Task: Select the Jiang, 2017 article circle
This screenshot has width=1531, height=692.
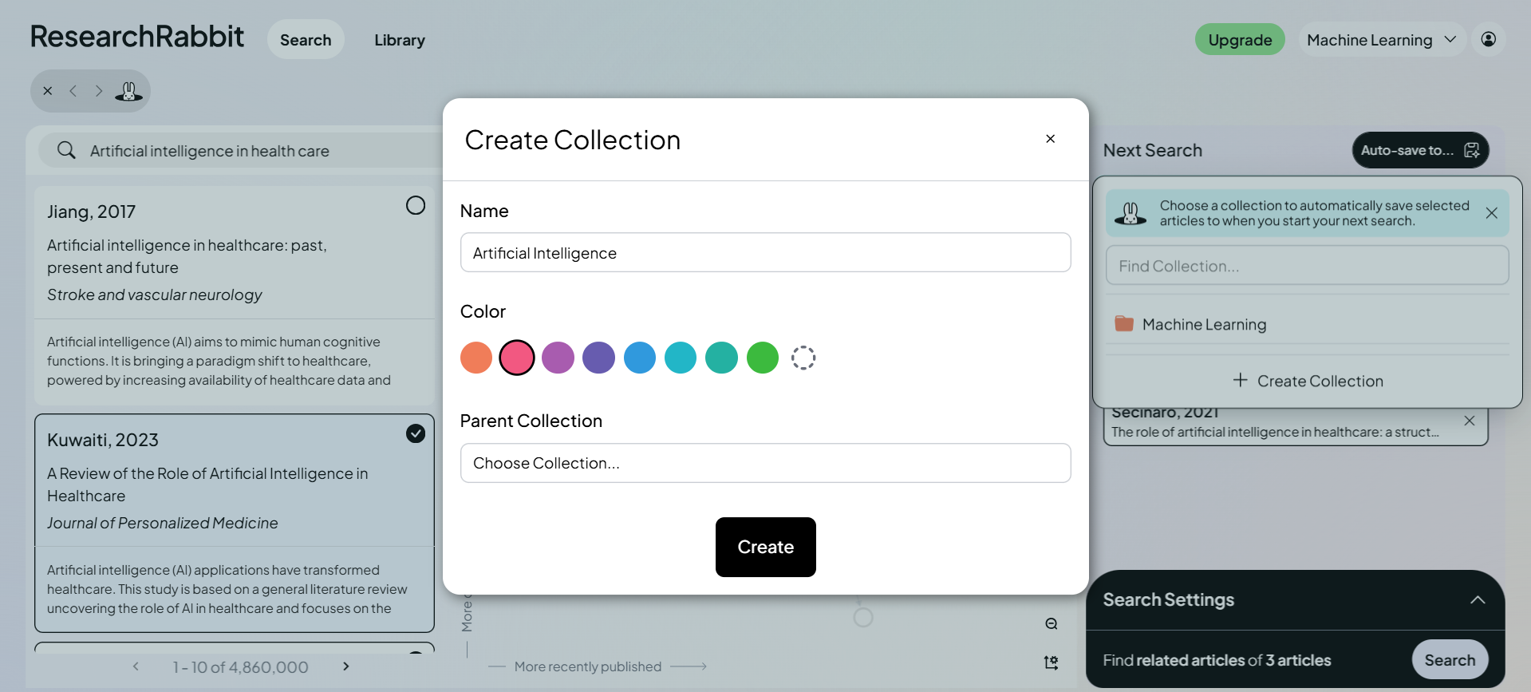Action: (416, 205)
